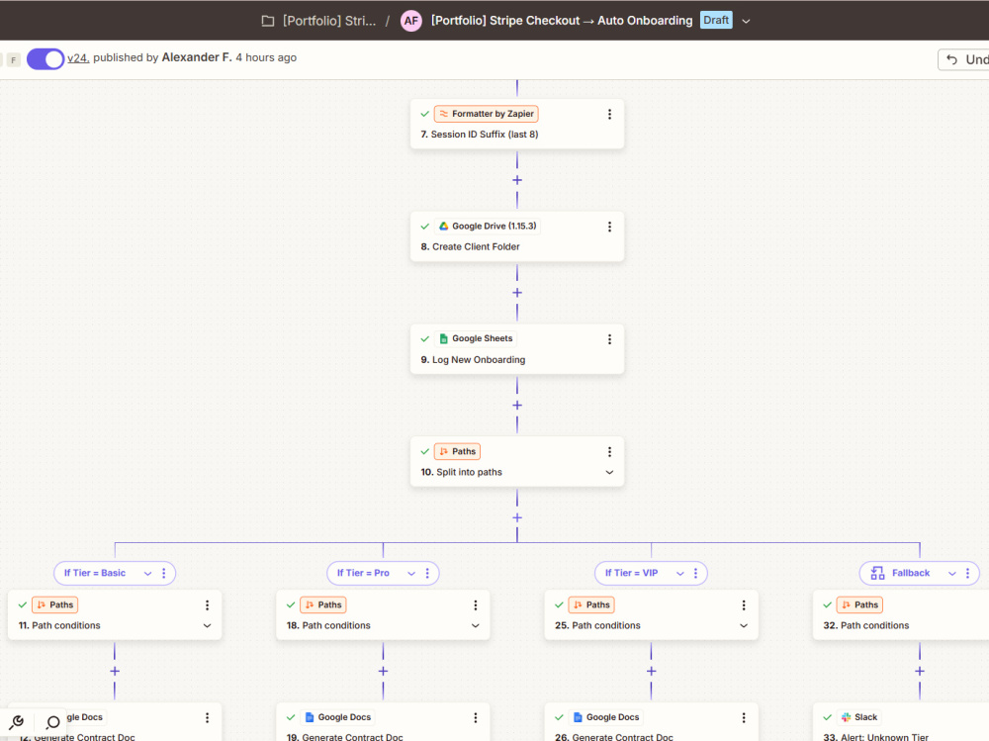The image size is (989, 741).
Task: Open the three-dot menu on step 7 Formatter
Action: (609, 114)
